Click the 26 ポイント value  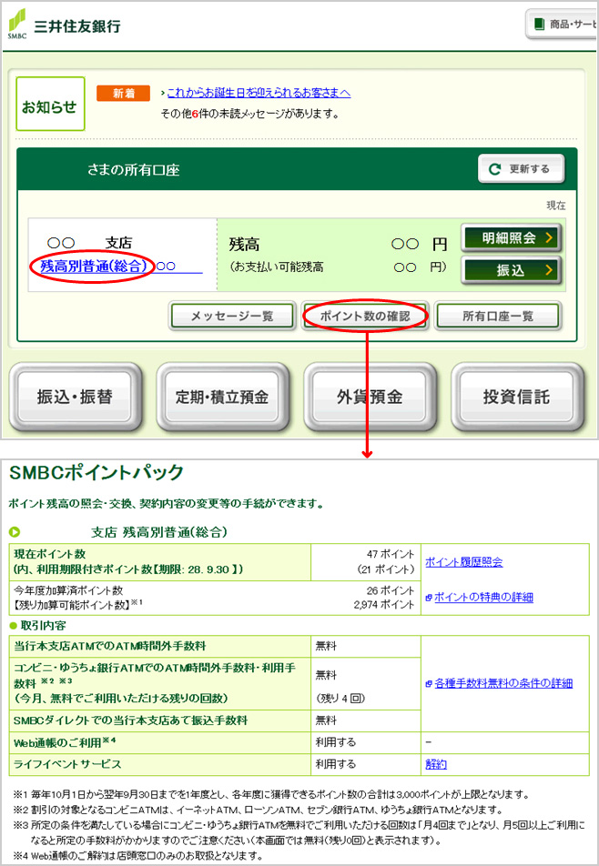[391, 590]
